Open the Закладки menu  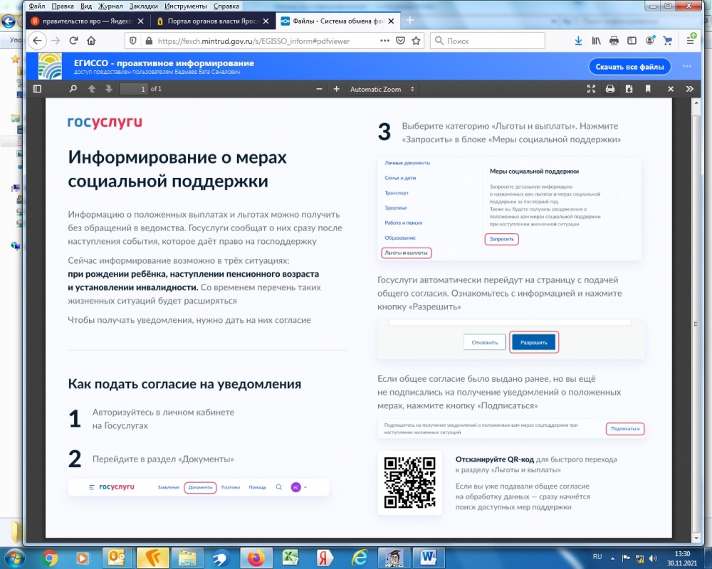(144, 6)
